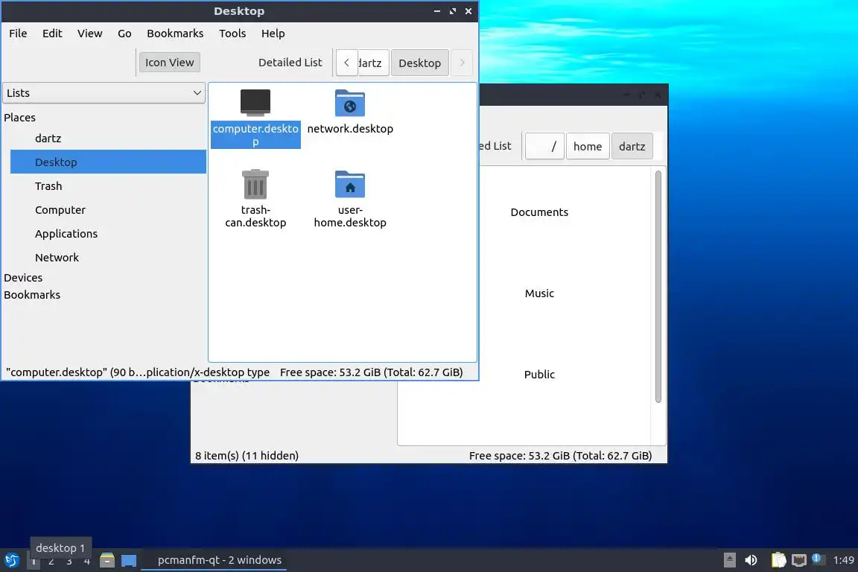Click the dartz path button in the Desktop window
This screenshot has height=572, width=858.
pyautogui.click(x=374, y=63)
